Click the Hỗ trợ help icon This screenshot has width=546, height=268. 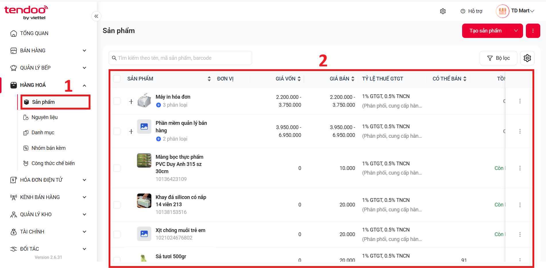click(x=463, y=11)
